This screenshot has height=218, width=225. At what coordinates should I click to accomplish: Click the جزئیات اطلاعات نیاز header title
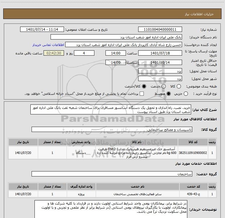[199, 14]
